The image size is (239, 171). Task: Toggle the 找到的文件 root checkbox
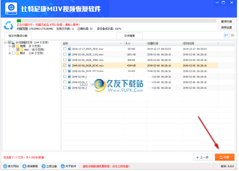tap(10, 43)
